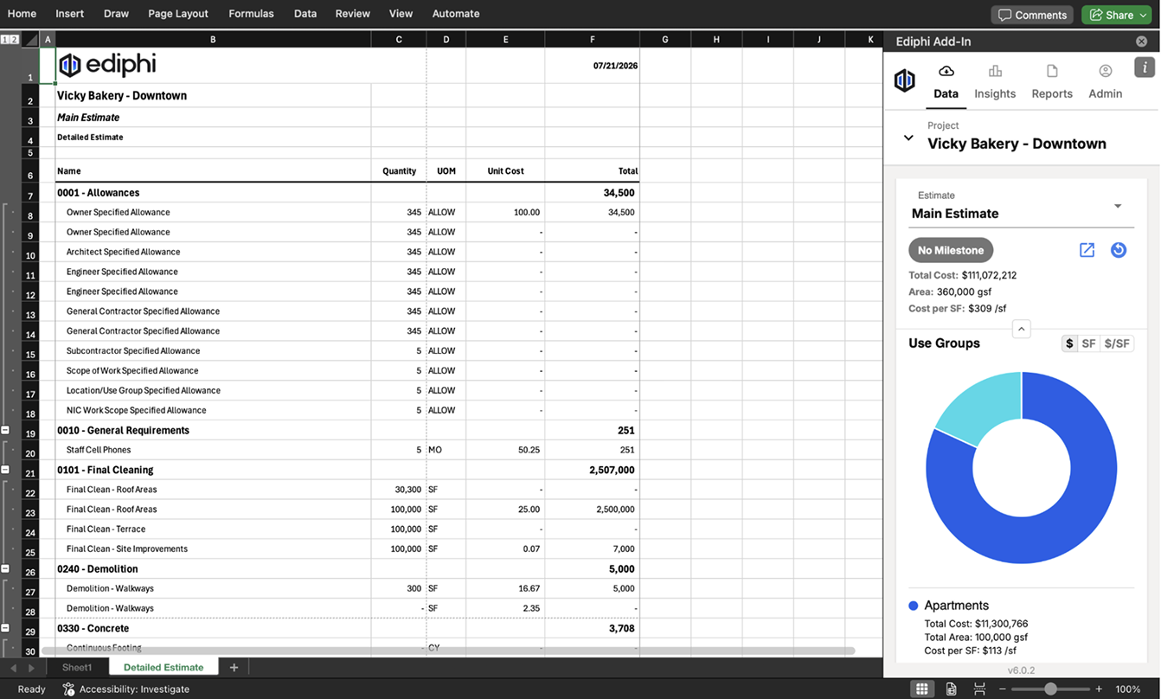The height and width of the screenshot is (699, 1161).
Task: Select column B header
Action: 213,40
